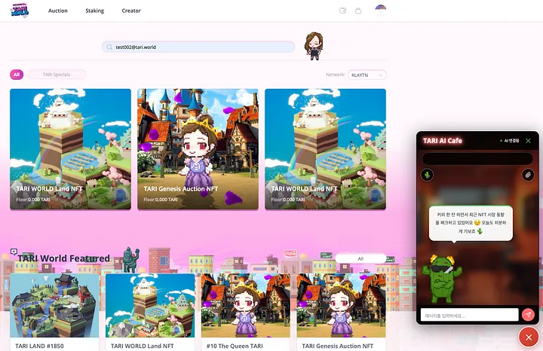
Task: Click the chat message input field
Action: (469, 315)
